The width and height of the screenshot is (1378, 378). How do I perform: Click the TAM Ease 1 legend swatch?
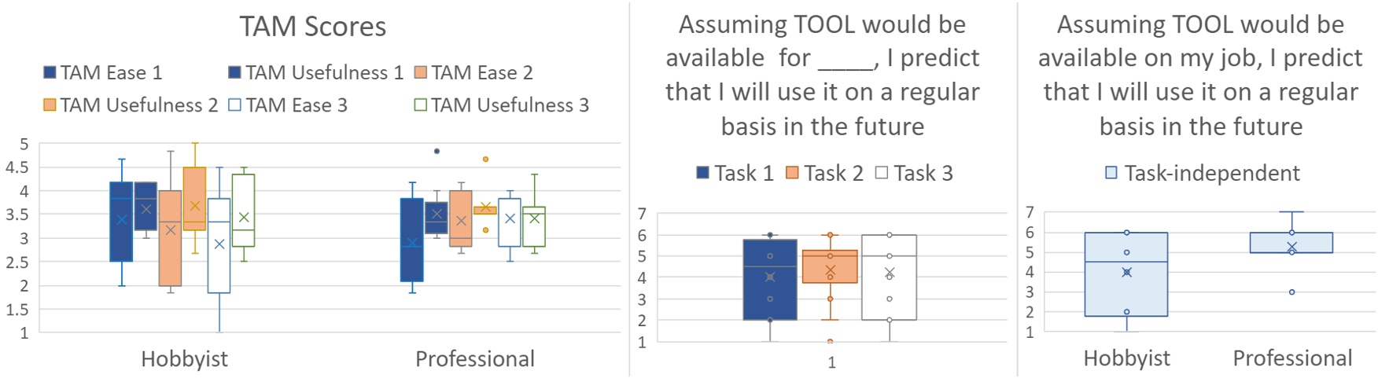pyautogui.click(x=50, y=73)
